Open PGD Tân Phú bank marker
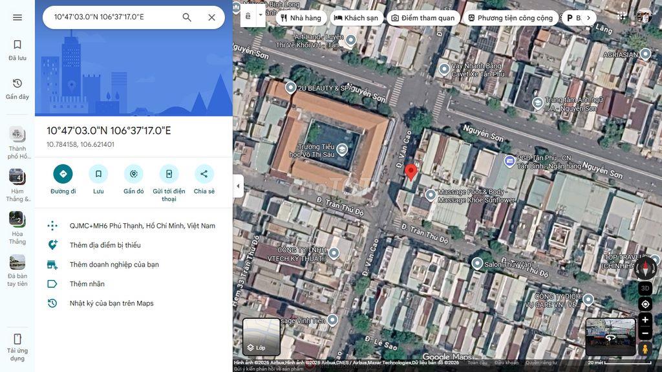Screen dimensions: 662x372 [509, 160]
